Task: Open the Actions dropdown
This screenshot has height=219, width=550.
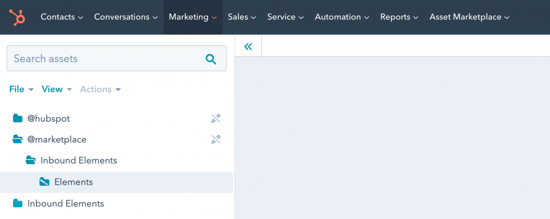Action: (x=100, y=89)
